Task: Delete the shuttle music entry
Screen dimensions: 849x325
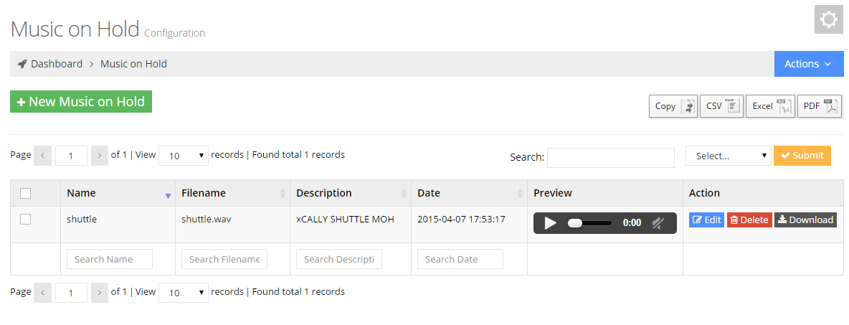Action: [x=749, y=220]
